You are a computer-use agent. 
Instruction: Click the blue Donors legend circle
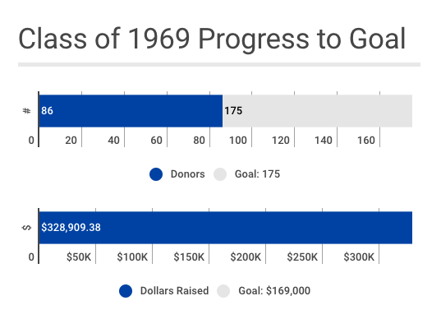156,174
